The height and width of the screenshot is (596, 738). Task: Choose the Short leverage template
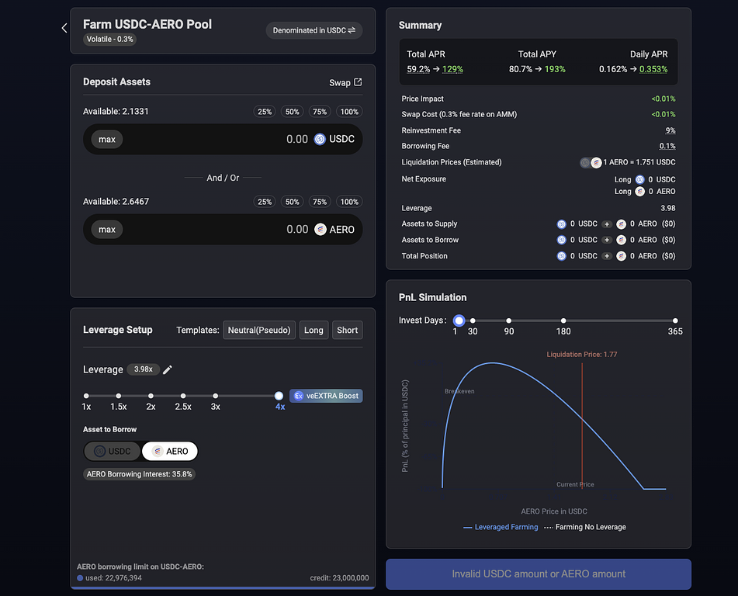[x=347, y=330]
